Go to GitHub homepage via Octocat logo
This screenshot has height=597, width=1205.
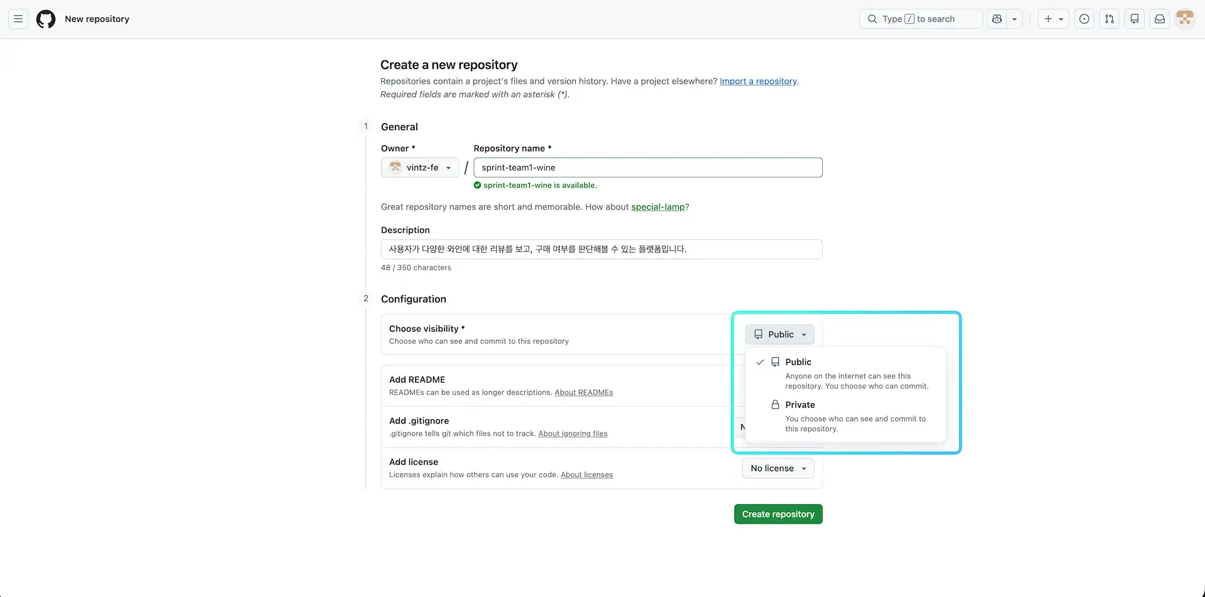point(46,19)
